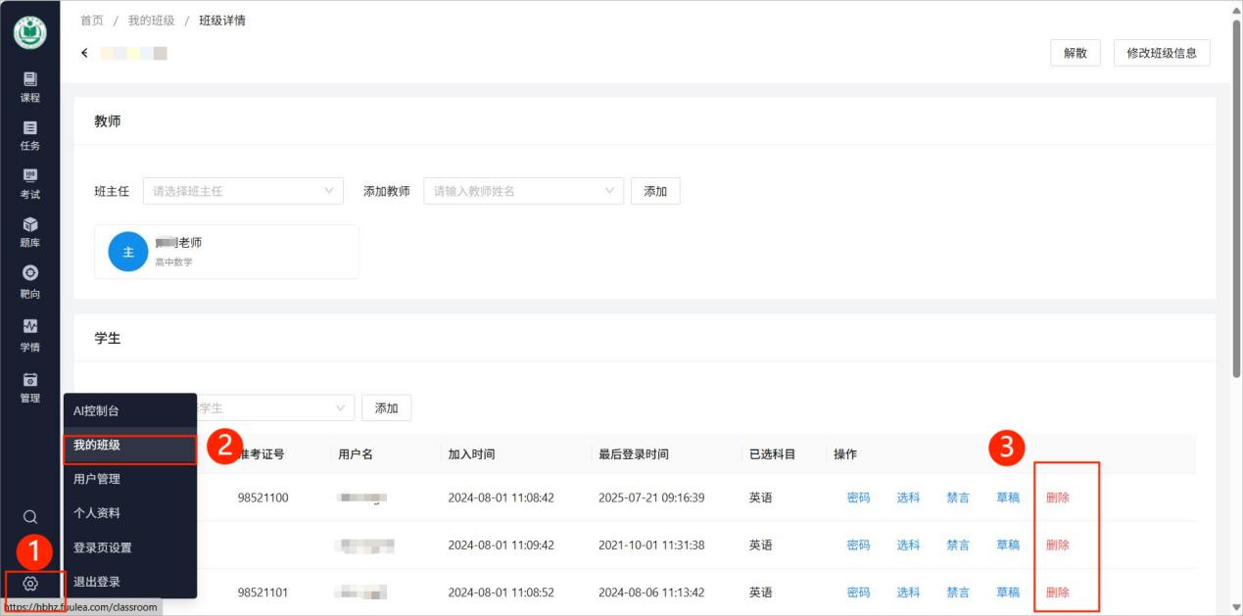The width and height of the screenshot is (1243, 616).
Task: Click the page vertical scrollbar
Action: (x=1236, y=196)
